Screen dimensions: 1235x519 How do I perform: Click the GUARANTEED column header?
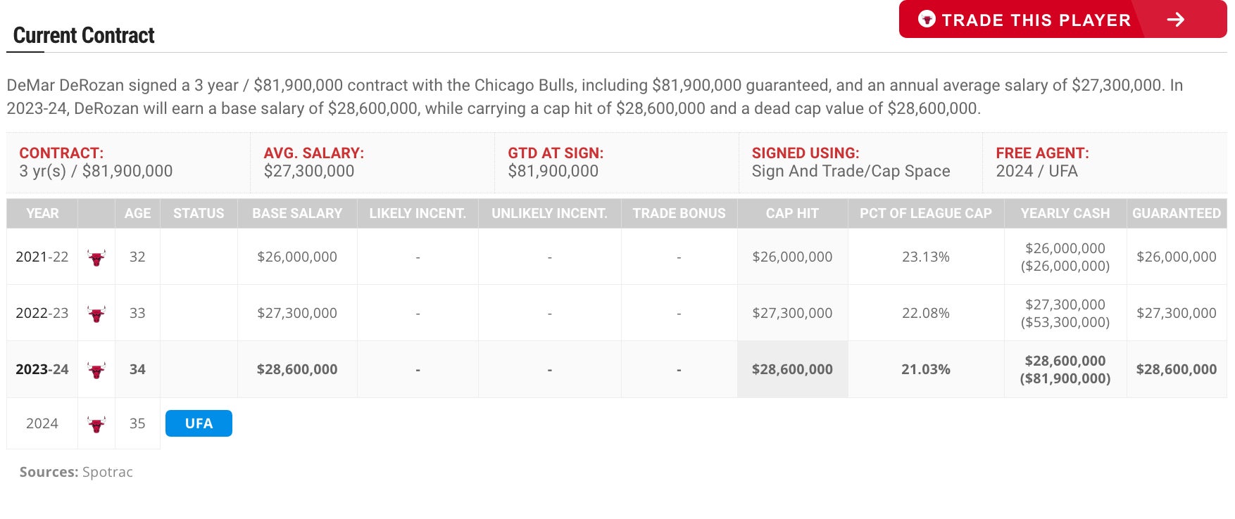pos(1176,214)
